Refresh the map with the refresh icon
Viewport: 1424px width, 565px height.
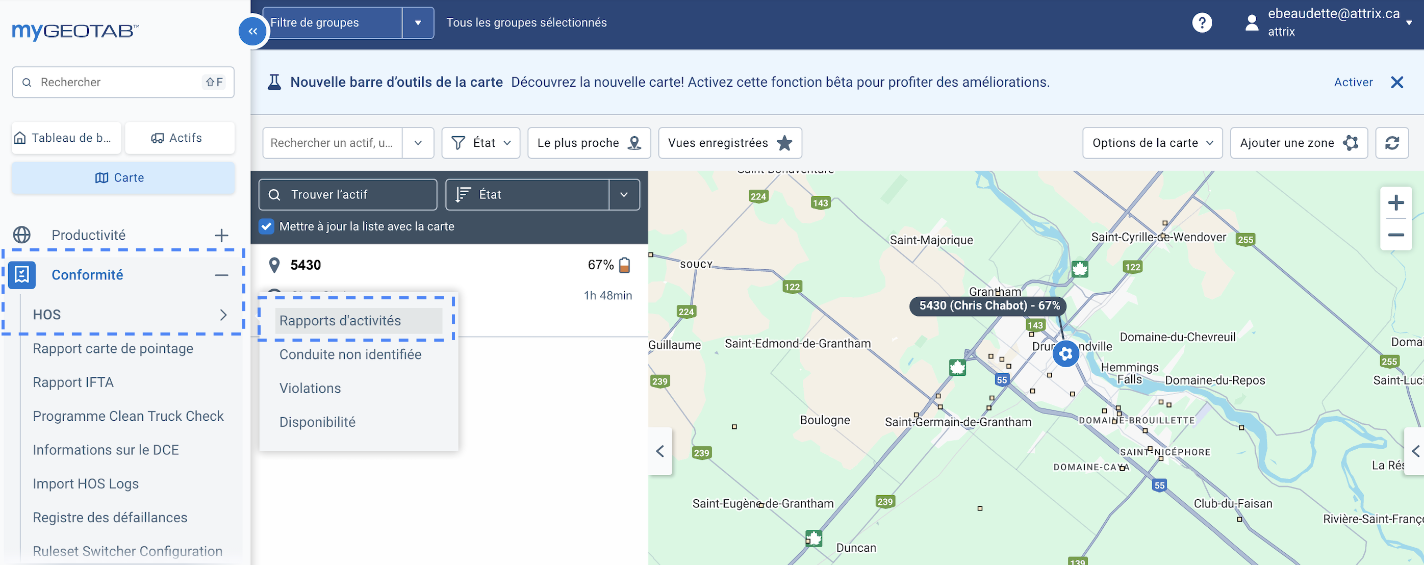(x=1391, y=143)
